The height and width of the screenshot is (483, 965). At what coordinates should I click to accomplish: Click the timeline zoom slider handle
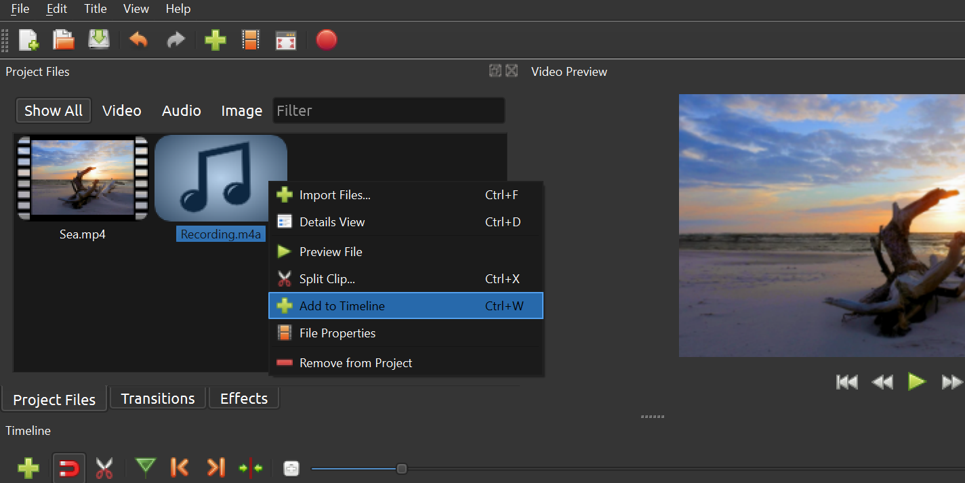click(x=402, y=469)
